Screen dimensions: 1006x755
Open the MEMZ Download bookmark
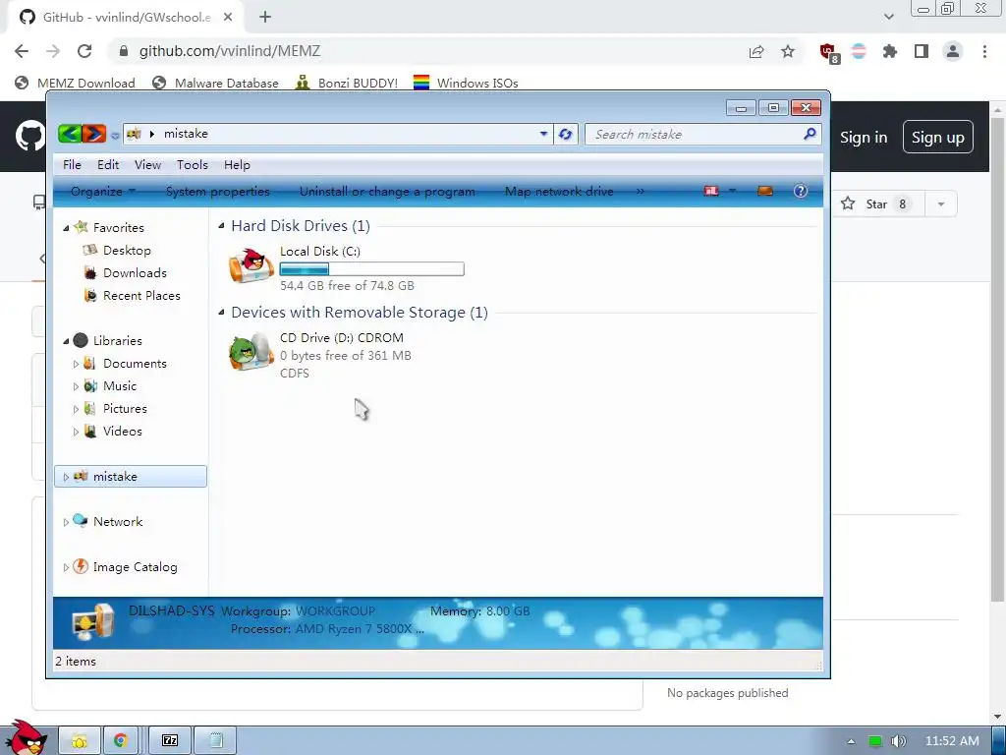click(75, 83)
